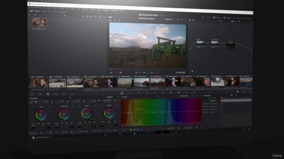Select green hue swatch under curves
The height and width of the screenshot is (159, 284).
tap(134, 129)
